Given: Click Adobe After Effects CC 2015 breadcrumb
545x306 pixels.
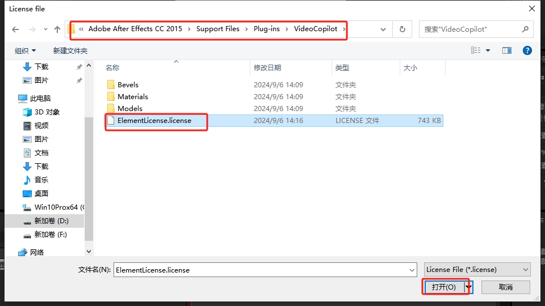Looking at the screenshot, I should tap(135, 29).
